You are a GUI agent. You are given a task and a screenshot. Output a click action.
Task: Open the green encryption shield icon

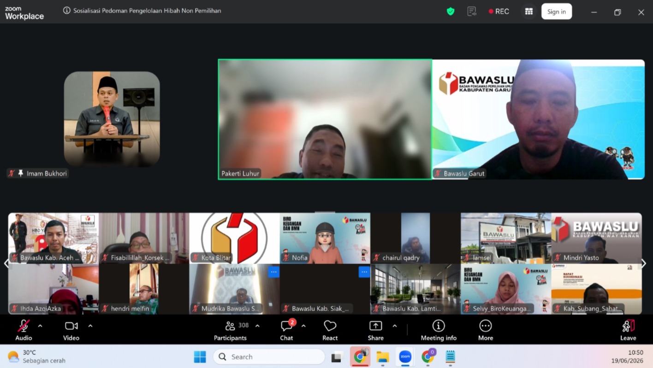point(451,12)
